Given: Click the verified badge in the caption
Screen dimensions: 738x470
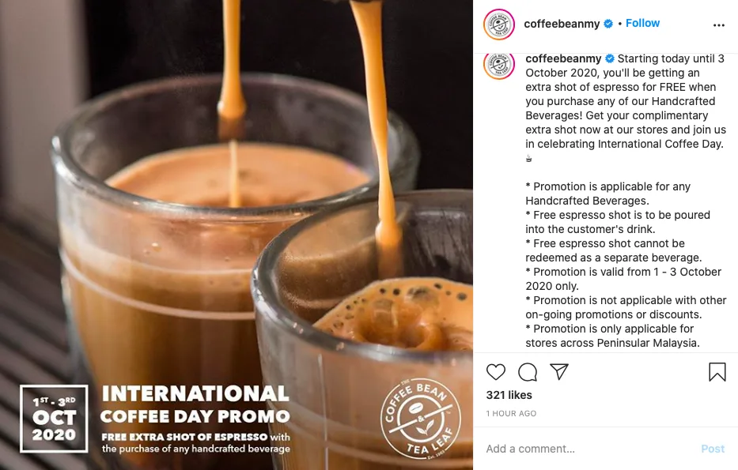Looking at the screenshot, I should click(610, 58).
